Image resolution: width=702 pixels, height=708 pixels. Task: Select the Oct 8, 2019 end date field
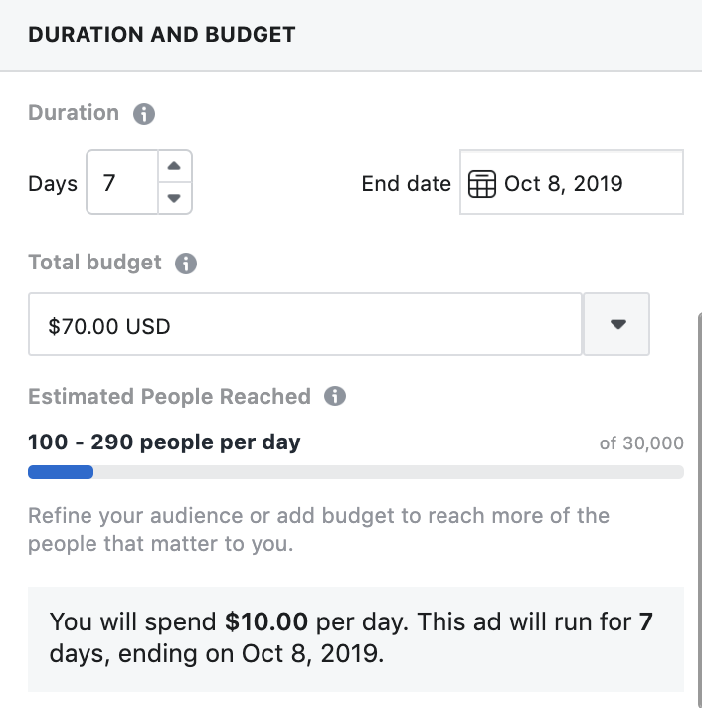pyautogui.click(x=572, y=182)
